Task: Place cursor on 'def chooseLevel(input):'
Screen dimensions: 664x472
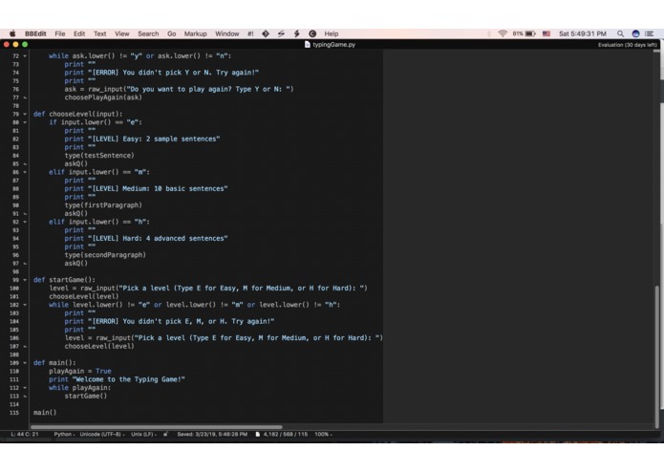Action: click(78, 114)
